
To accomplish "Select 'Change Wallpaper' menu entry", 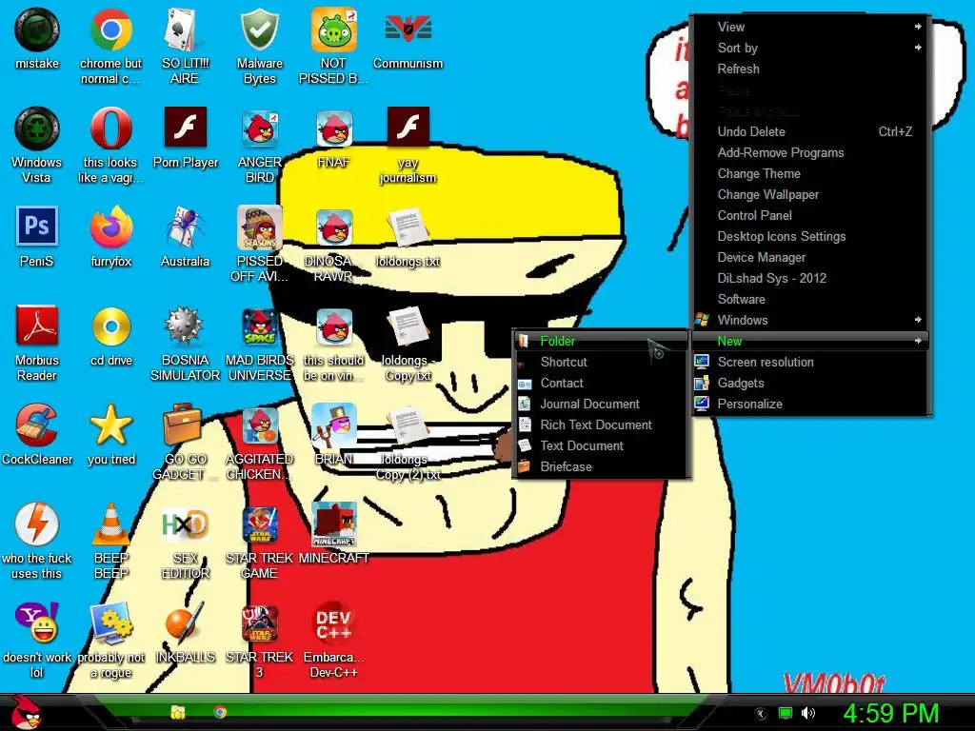I will [811, 194].
